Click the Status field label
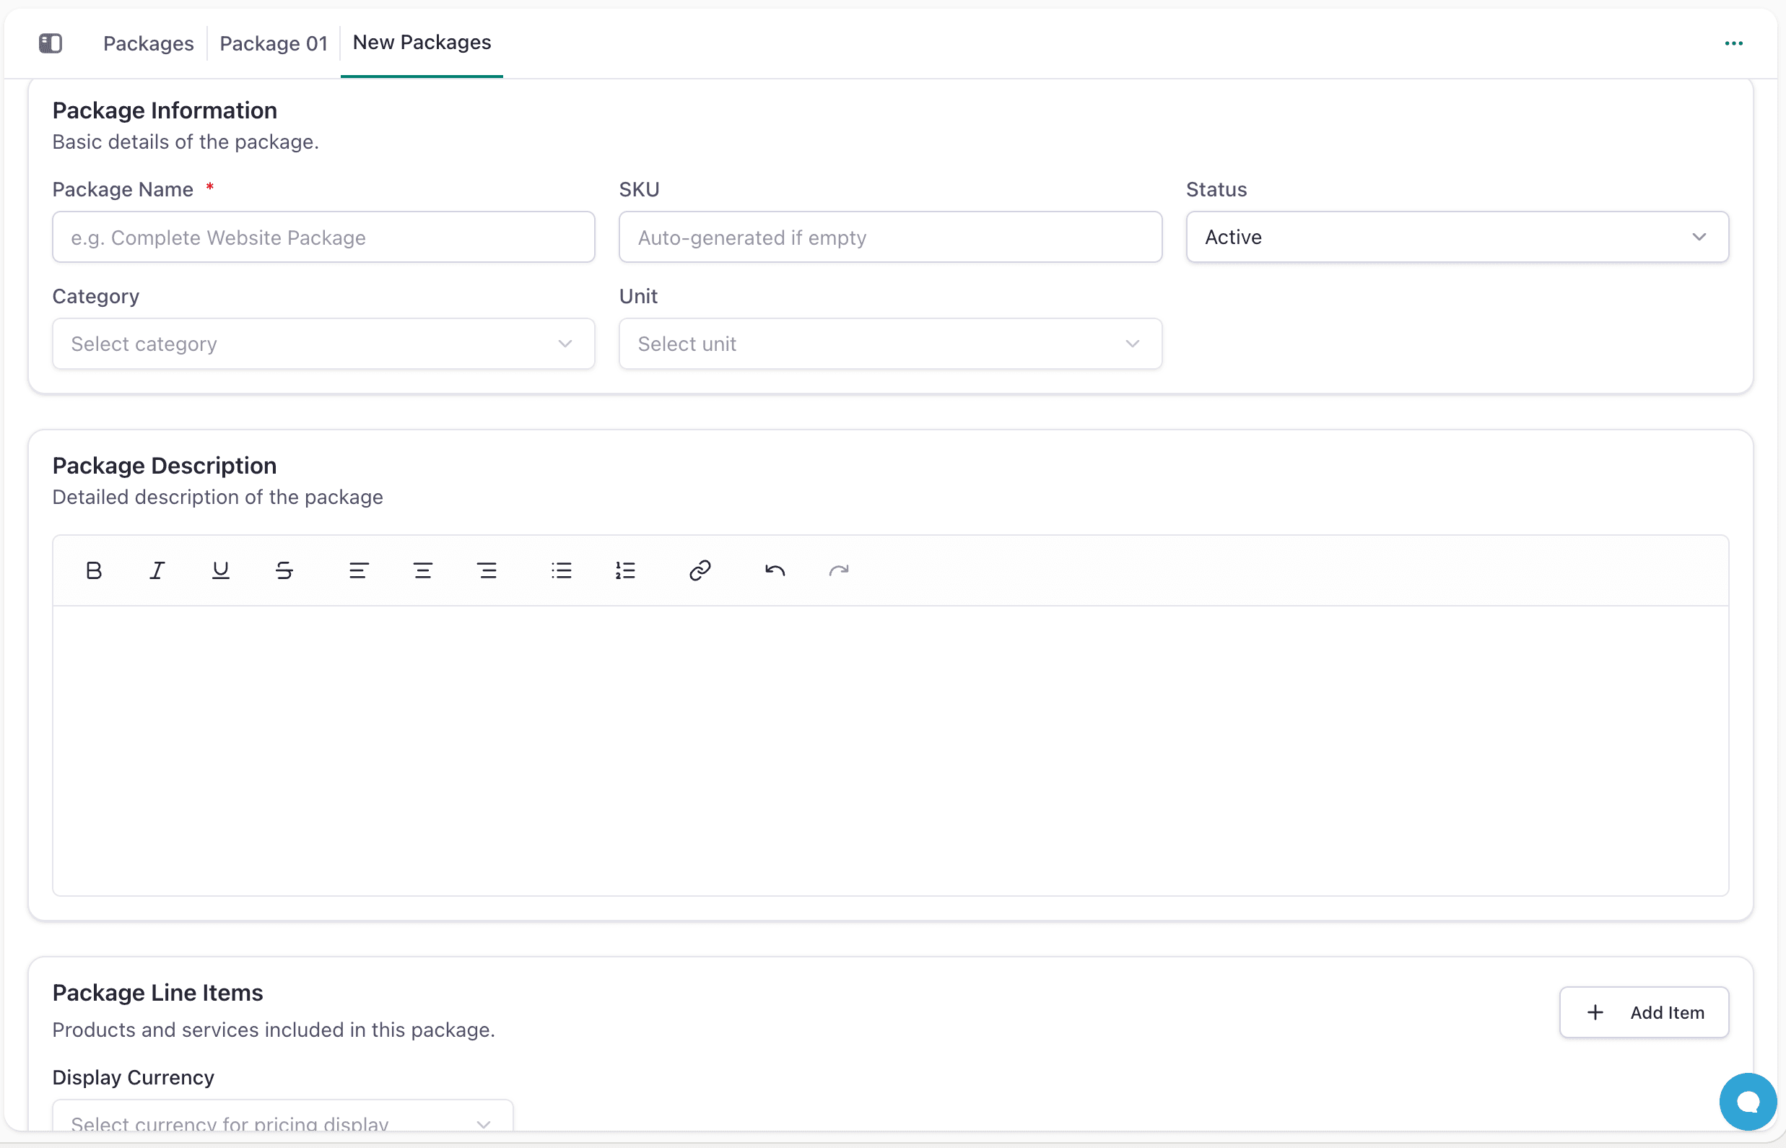Viewport: 1786px width, 1148px height. tap(1216, 189)
